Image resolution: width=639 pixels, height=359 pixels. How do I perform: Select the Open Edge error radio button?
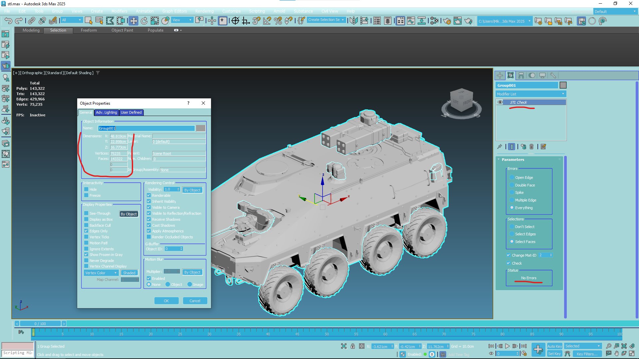pos(512,178)
